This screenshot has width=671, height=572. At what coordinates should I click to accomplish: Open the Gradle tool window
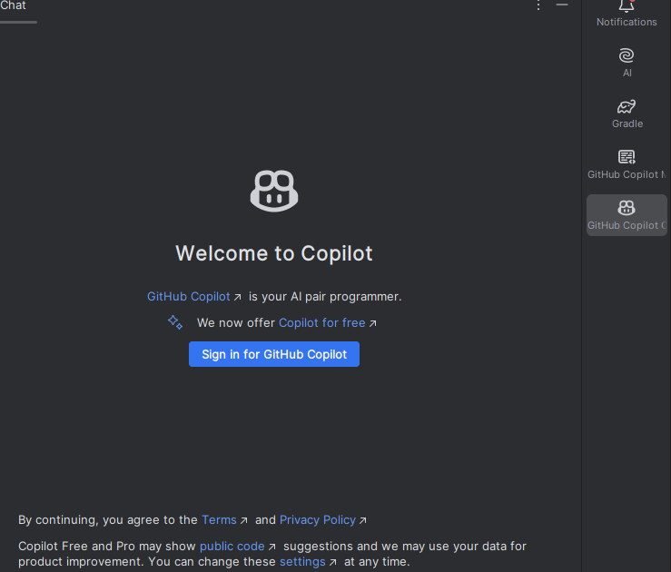[627, 106]
